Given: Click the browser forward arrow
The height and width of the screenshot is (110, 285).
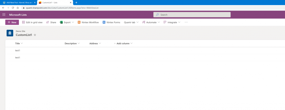Looking at the screenshot, I should click(8, 8).
